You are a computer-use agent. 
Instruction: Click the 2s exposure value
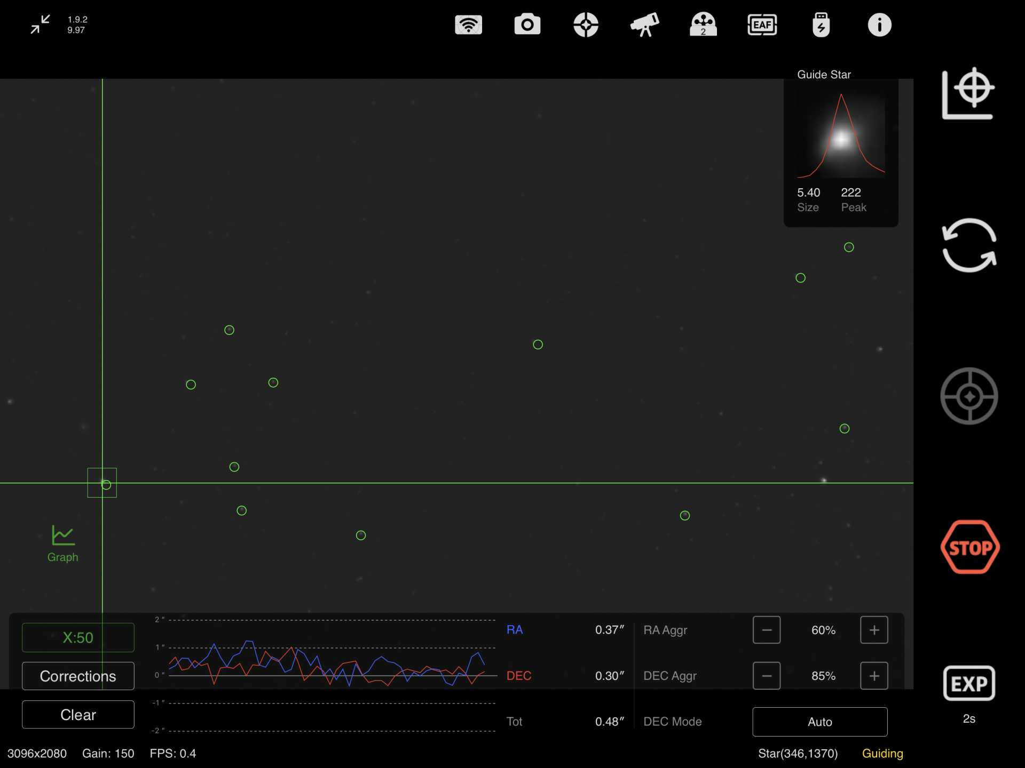969,719
